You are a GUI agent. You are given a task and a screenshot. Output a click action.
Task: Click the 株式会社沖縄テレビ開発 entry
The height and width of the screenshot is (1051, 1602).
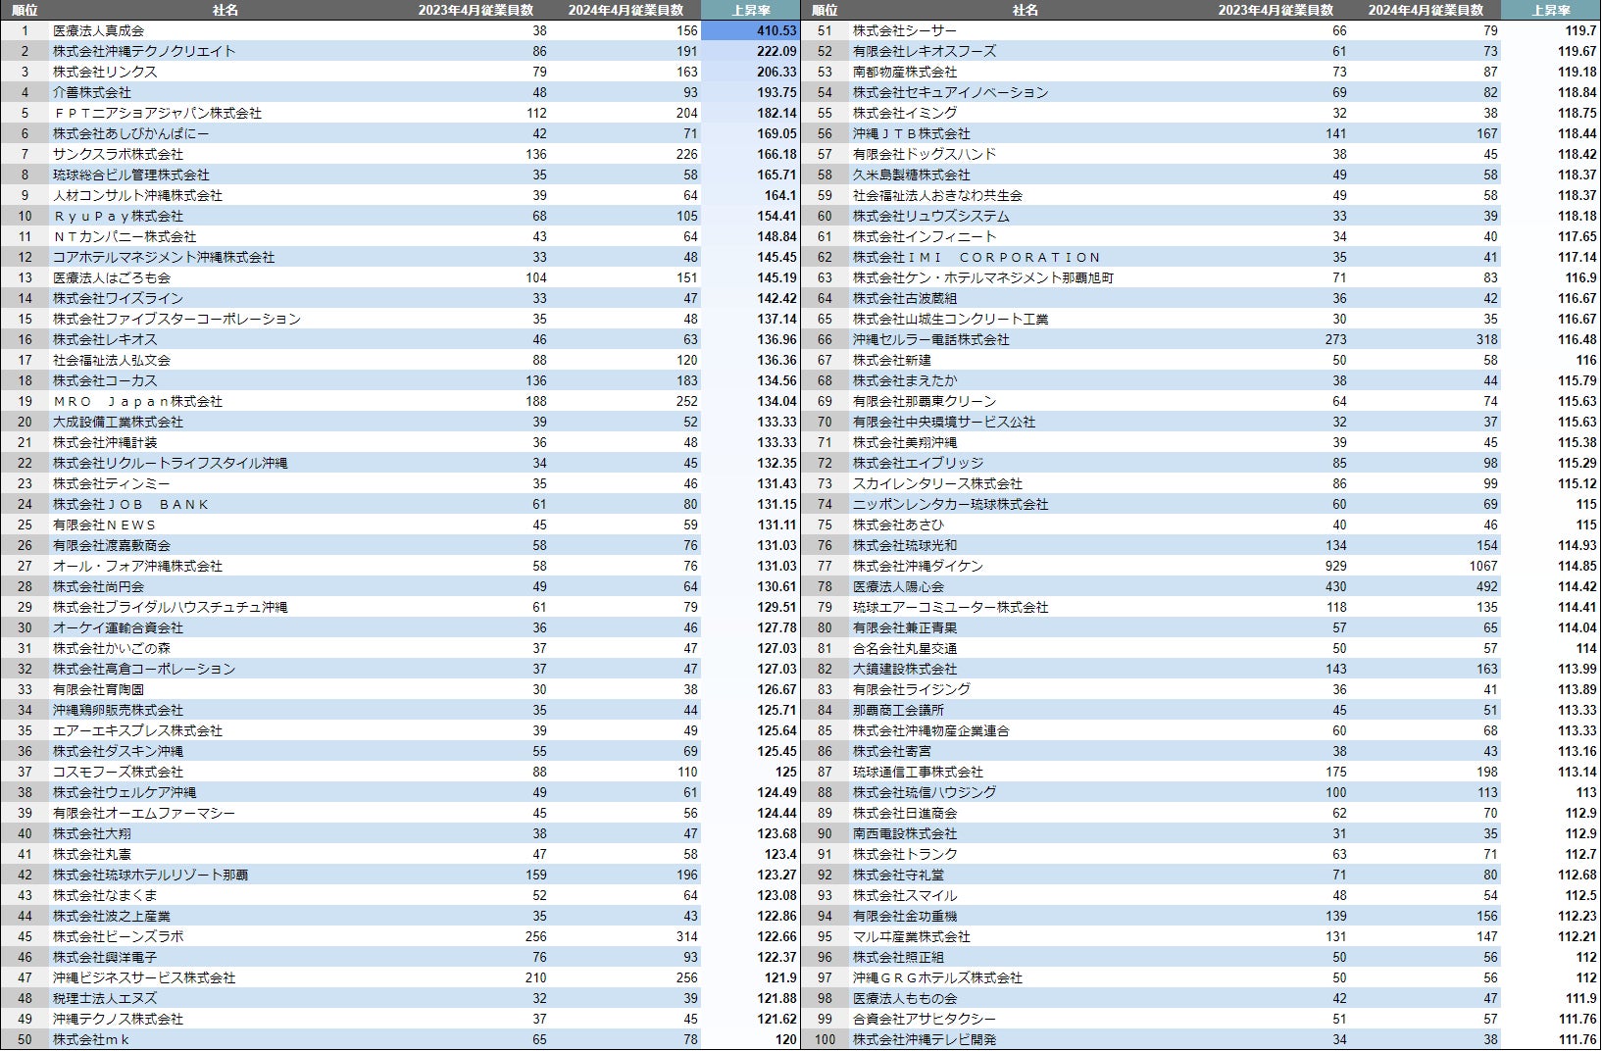pos(925,1039)
